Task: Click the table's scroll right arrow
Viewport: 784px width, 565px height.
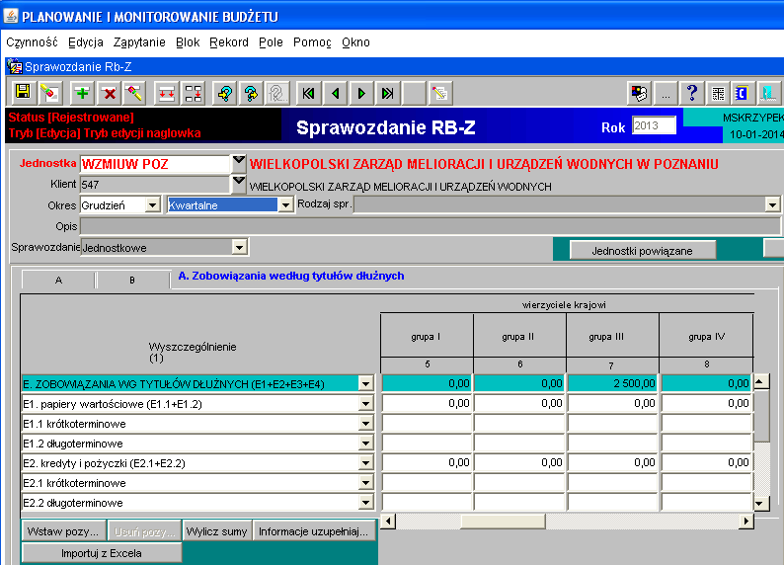Action: click(x=746, y=522)
